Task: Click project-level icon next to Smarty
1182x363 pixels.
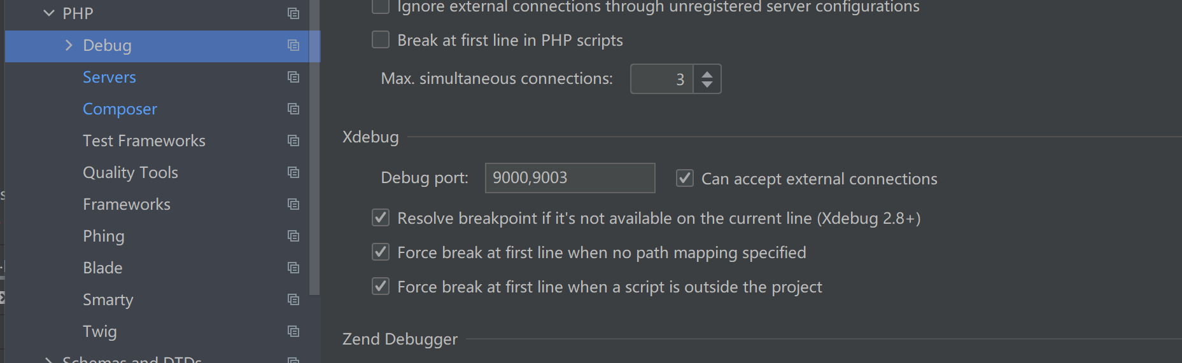Action: (293, 299)
